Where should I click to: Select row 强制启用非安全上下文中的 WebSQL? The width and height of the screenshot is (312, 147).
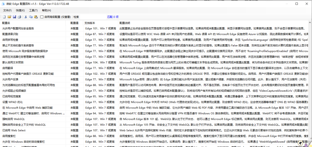click(155, 125)
